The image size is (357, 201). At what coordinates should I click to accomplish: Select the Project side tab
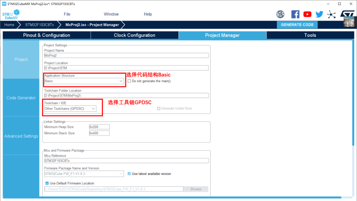click(x=21, y=60)
